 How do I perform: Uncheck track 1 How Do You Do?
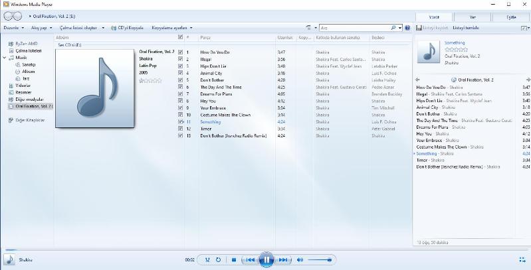click(x=180, y=52)
